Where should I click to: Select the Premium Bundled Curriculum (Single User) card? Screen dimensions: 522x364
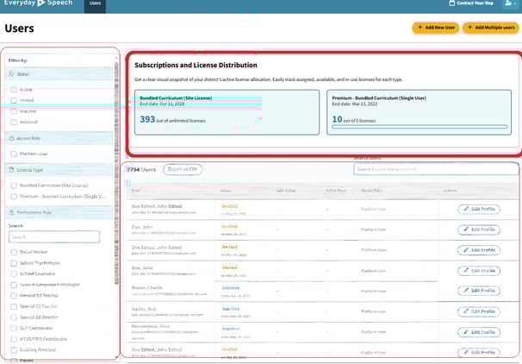tap(419, 112)
